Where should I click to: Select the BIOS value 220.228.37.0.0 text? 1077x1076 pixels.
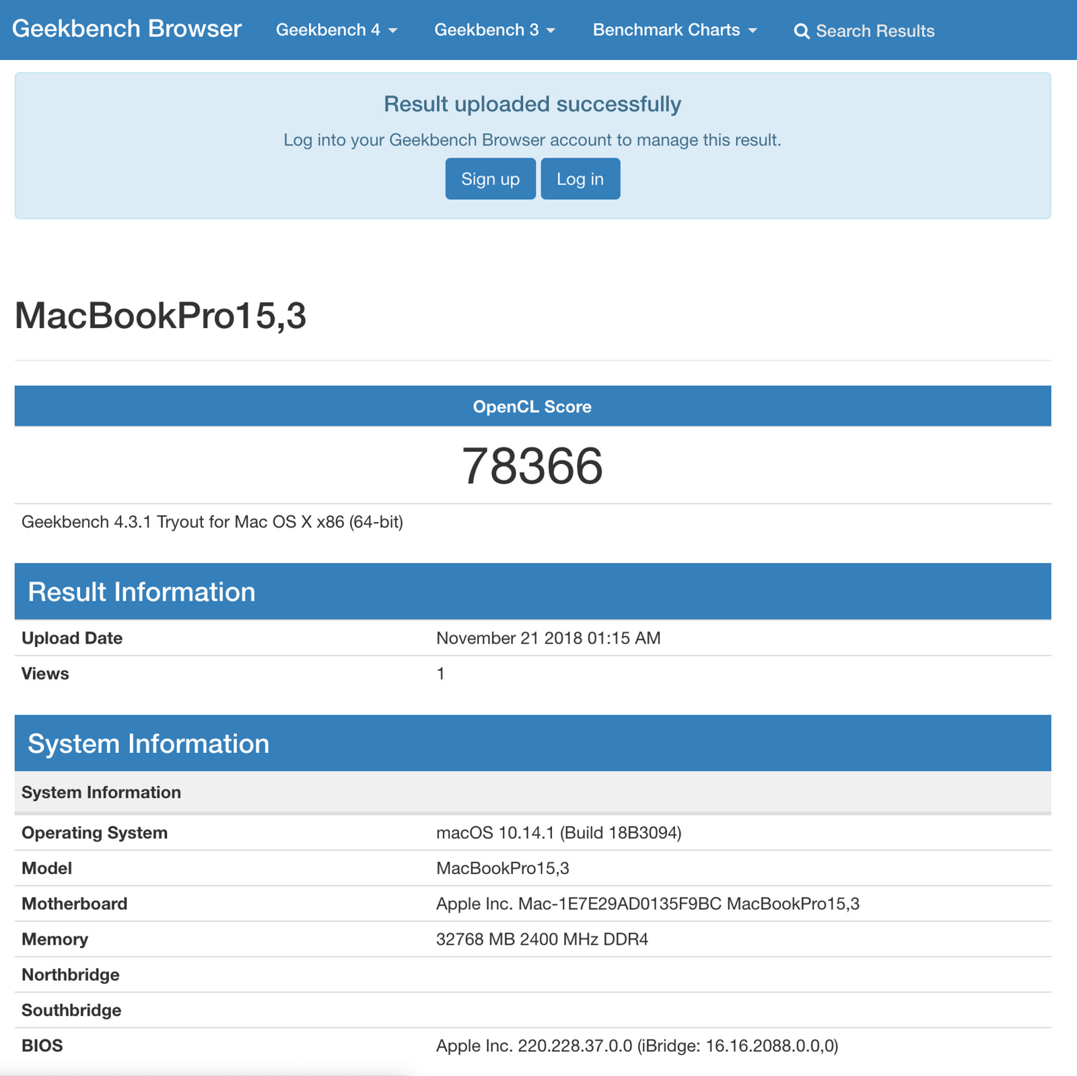pos(637,1046)
